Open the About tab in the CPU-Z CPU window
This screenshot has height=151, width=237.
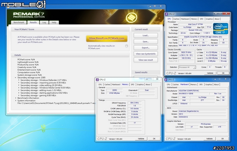click(x=217, y=19)
